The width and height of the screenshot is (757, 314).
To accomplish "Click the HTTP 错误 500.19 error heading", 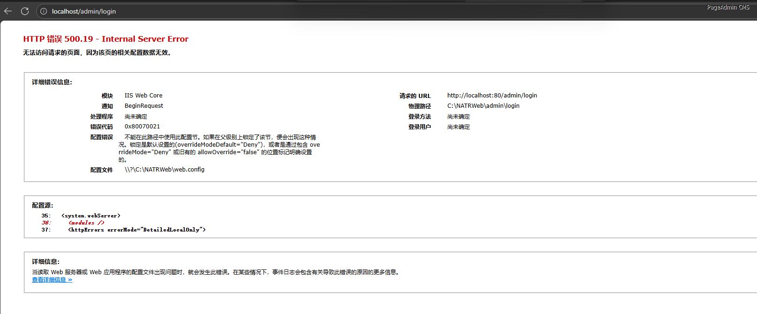I will click(105, 39).
